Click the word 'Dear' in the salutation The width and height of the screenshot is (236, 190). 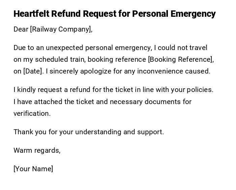pos(21,29)
